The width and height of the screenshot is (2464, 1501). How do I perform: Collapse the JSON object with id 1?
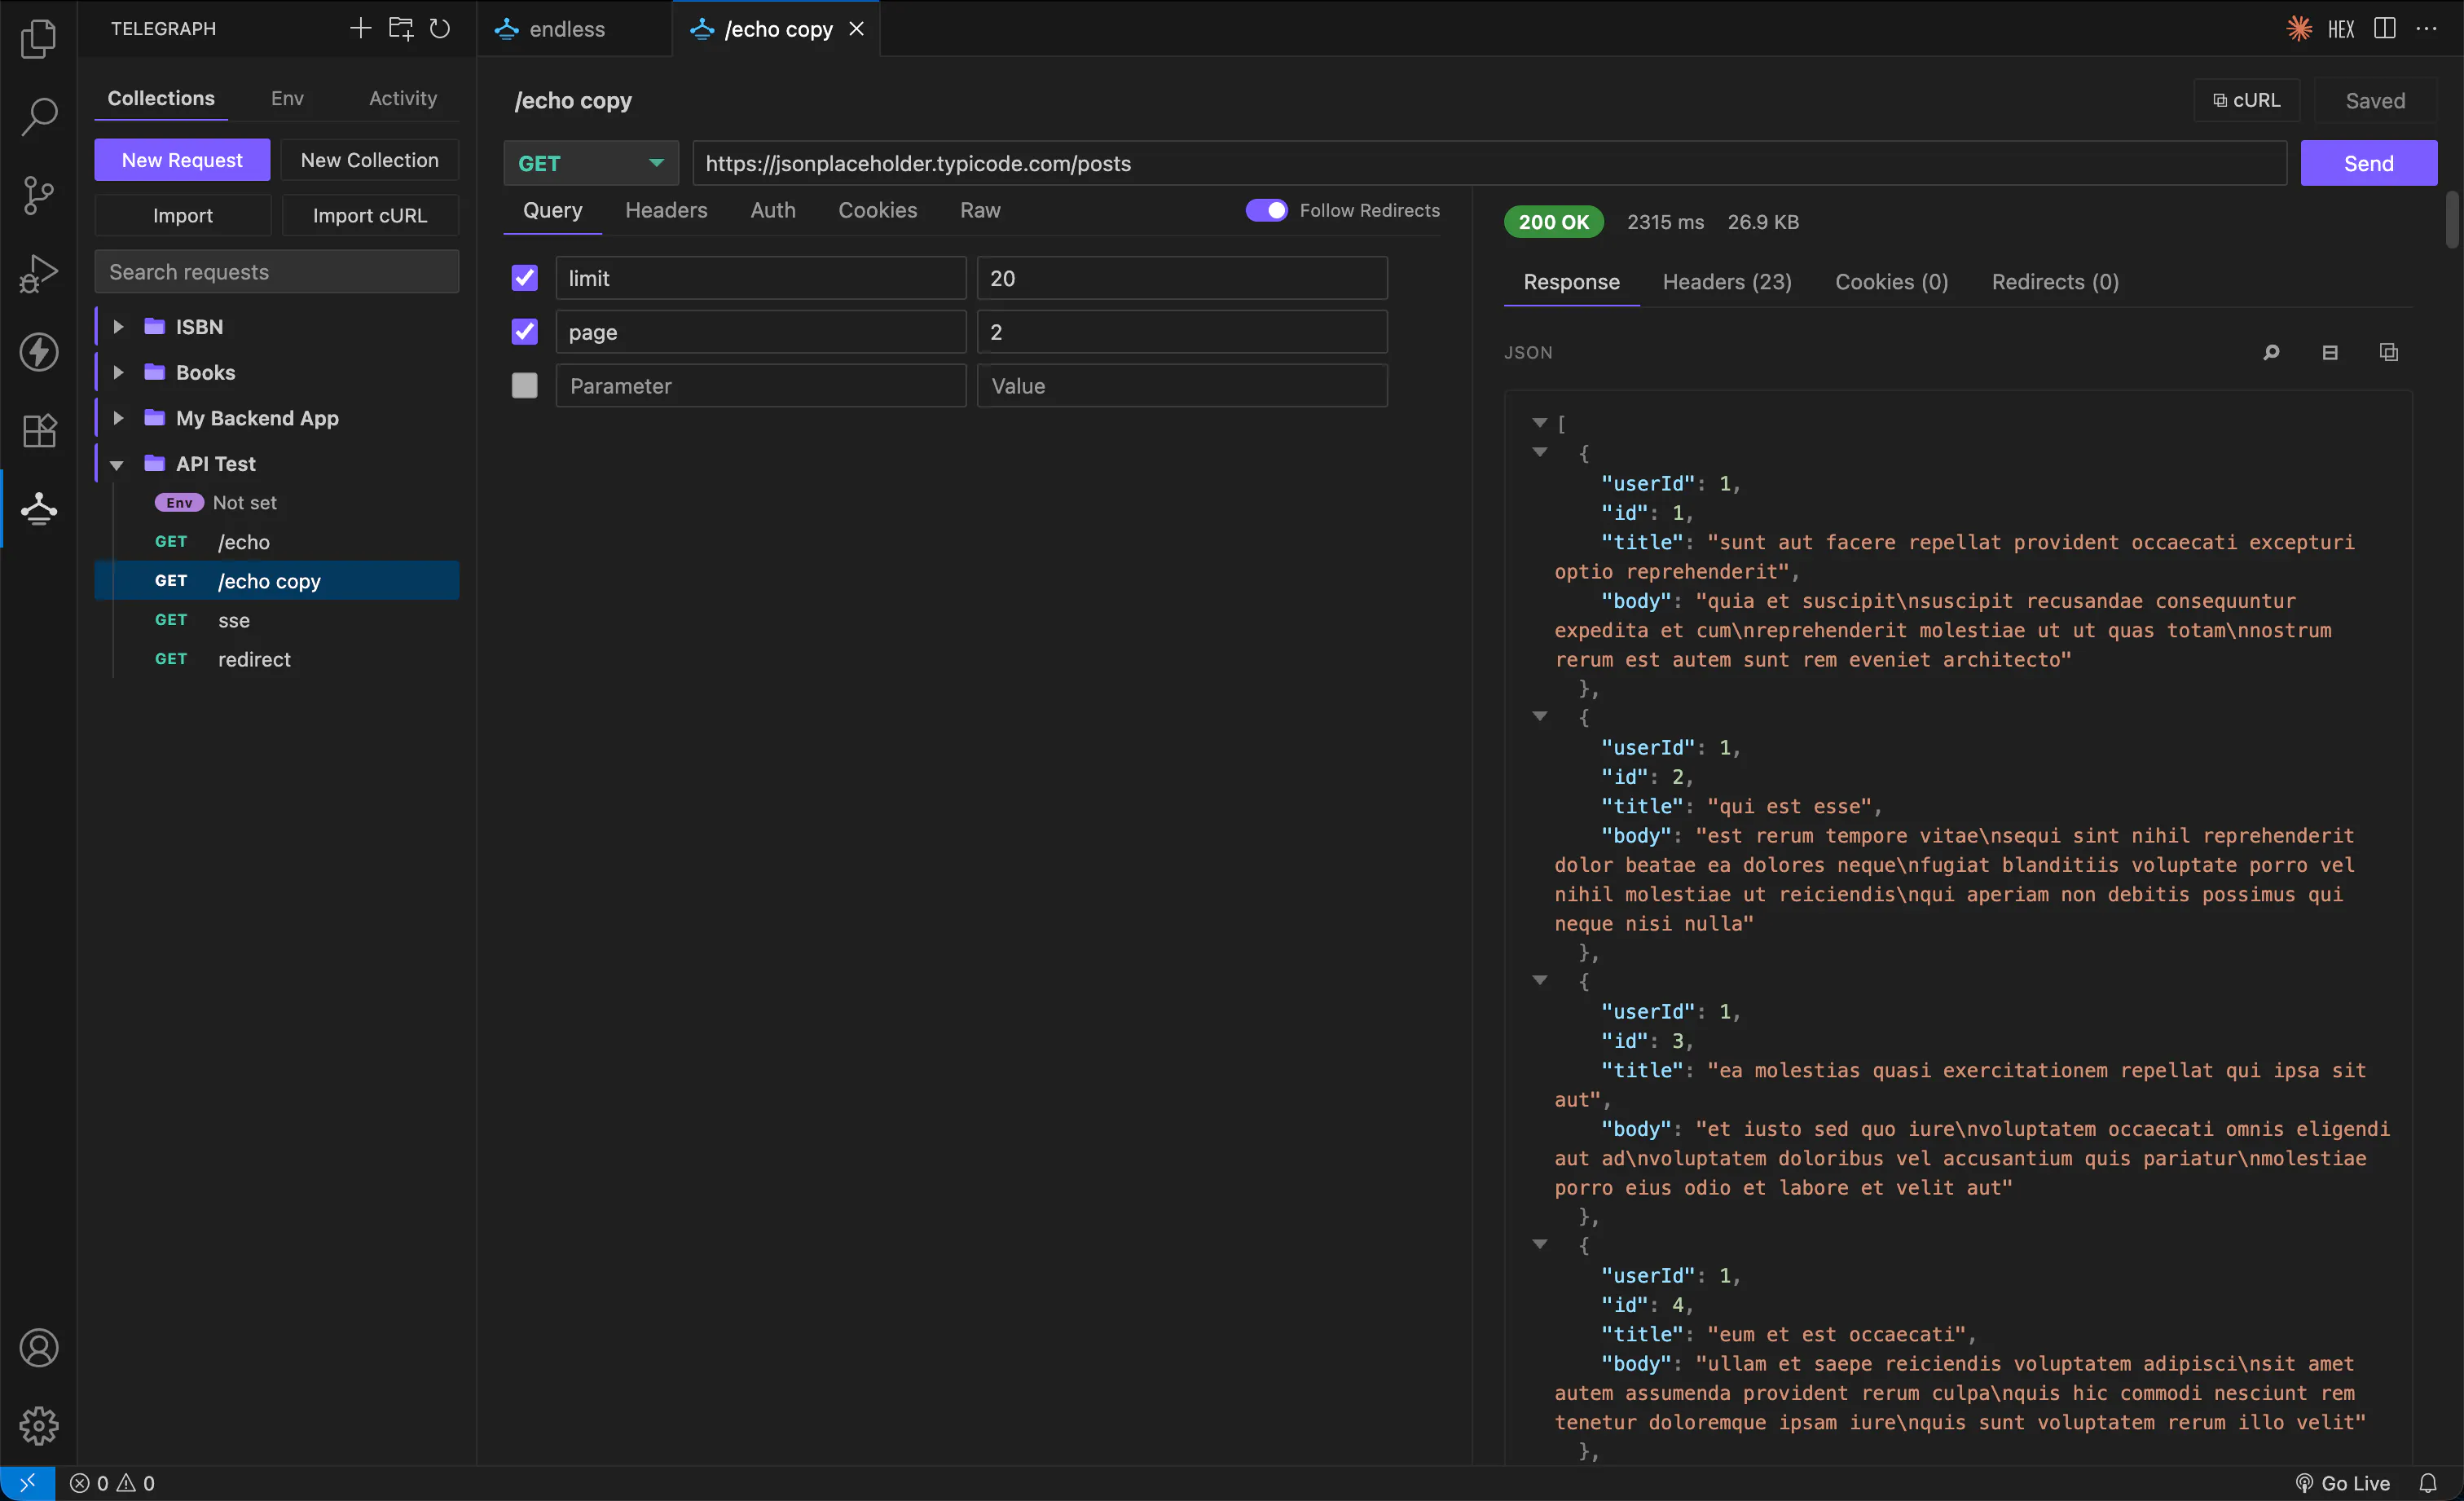point(1540,452)
